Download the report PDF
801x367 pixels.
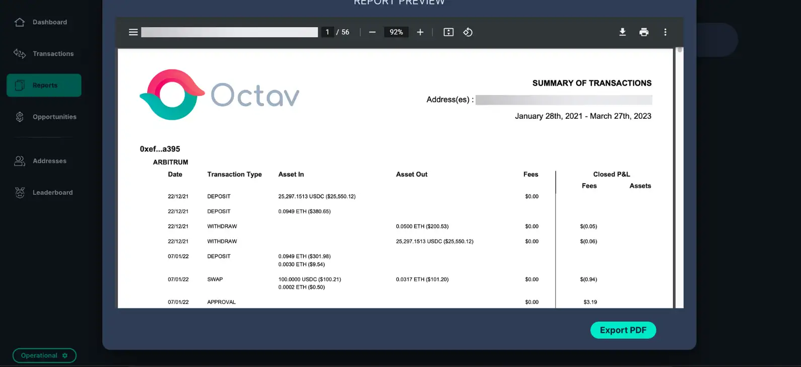coord(623,32)
